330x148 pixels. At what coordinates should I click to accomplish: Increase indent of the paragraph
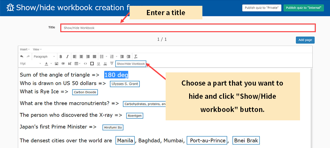(128, 57)
